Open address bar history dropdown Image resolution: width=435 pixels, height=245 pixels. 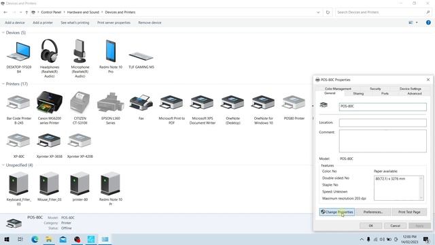coord(318,12)
